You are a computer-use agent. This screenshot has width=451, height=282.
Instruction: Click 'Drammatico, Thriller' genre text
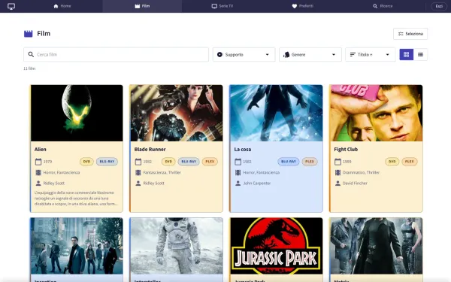coord(361,172)
